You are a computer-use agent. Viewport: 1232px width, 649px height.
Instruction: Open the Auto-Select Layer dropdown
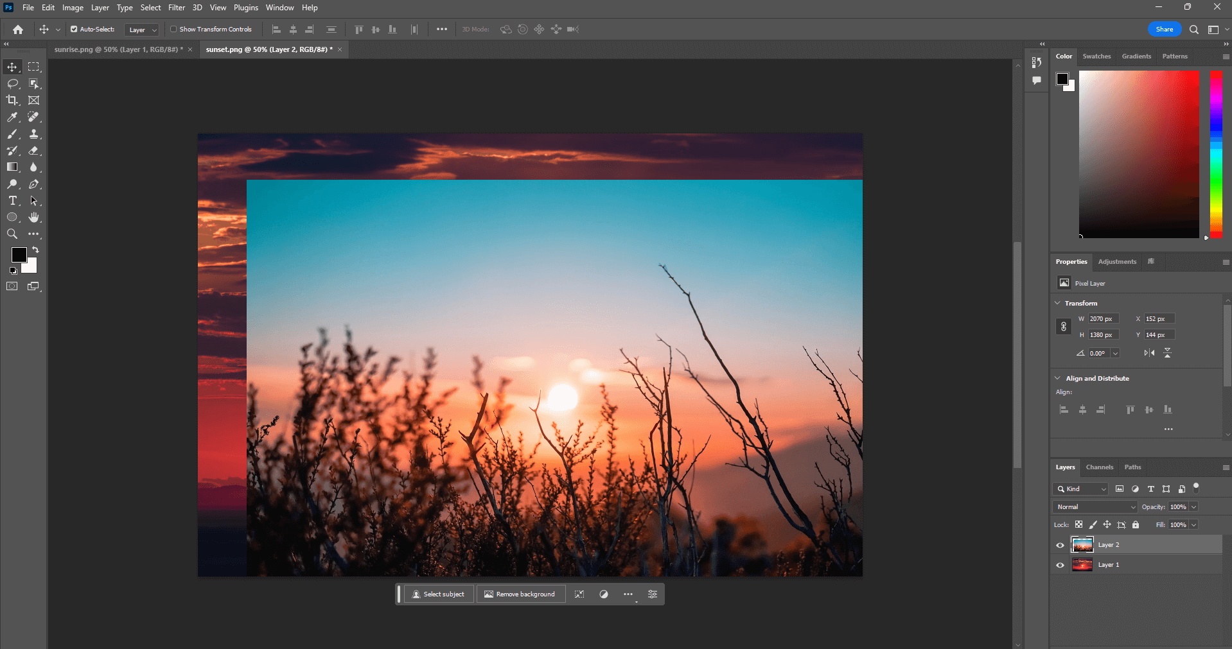point(142,30)
